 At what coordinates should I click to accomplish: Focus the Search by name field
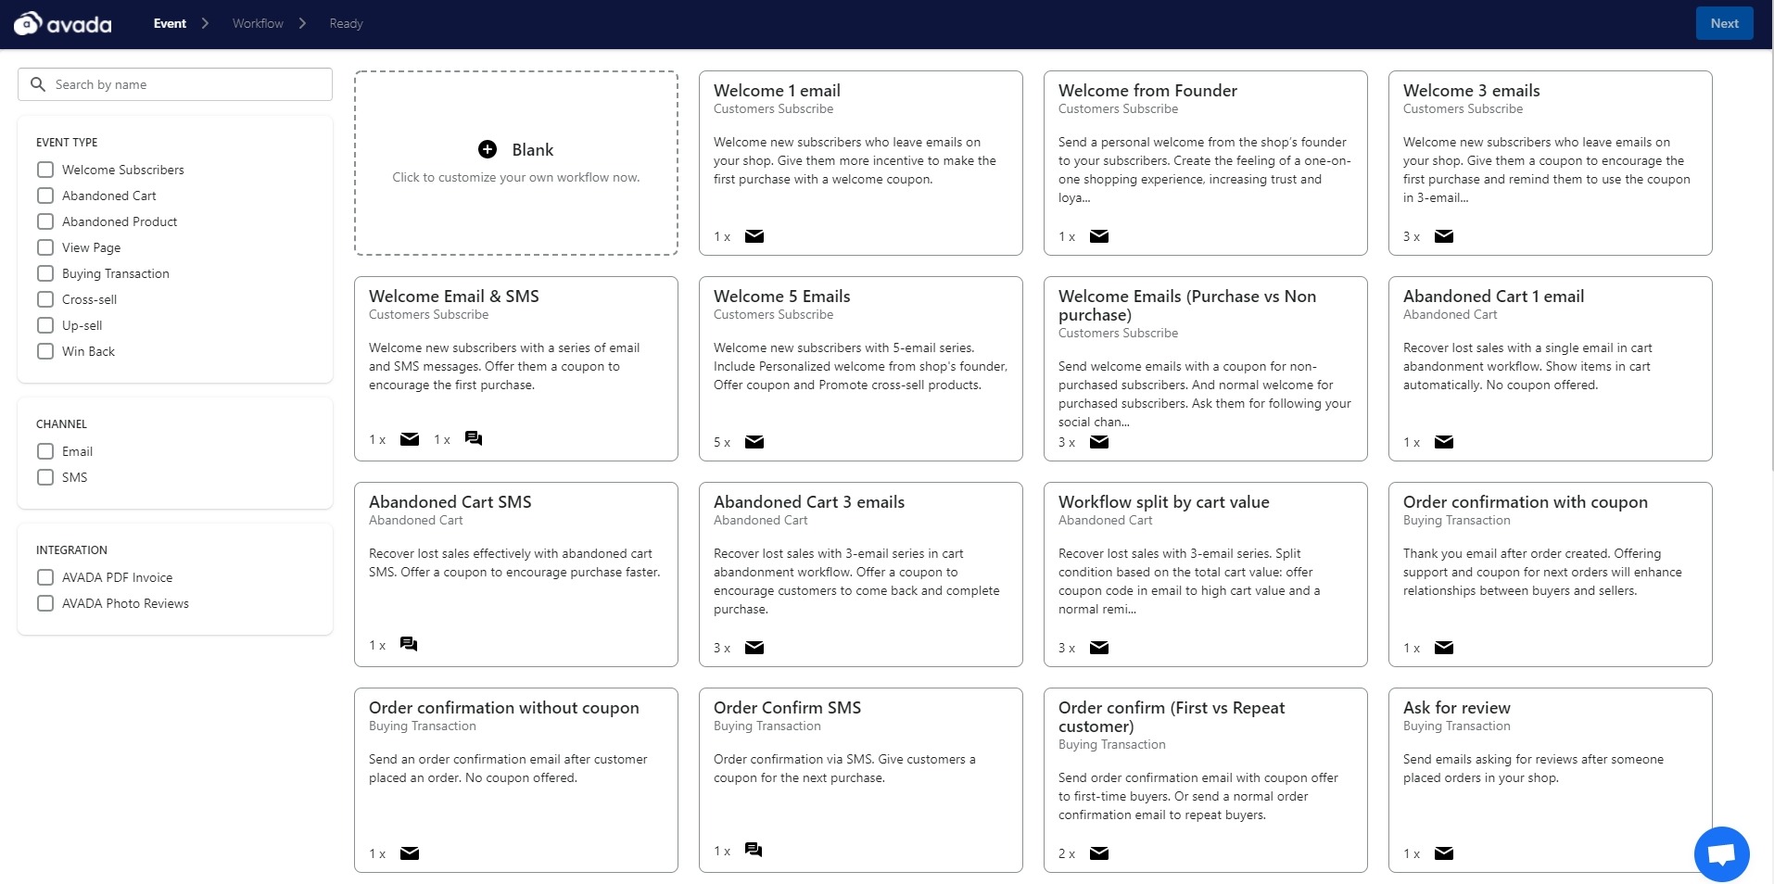[185, 84]
